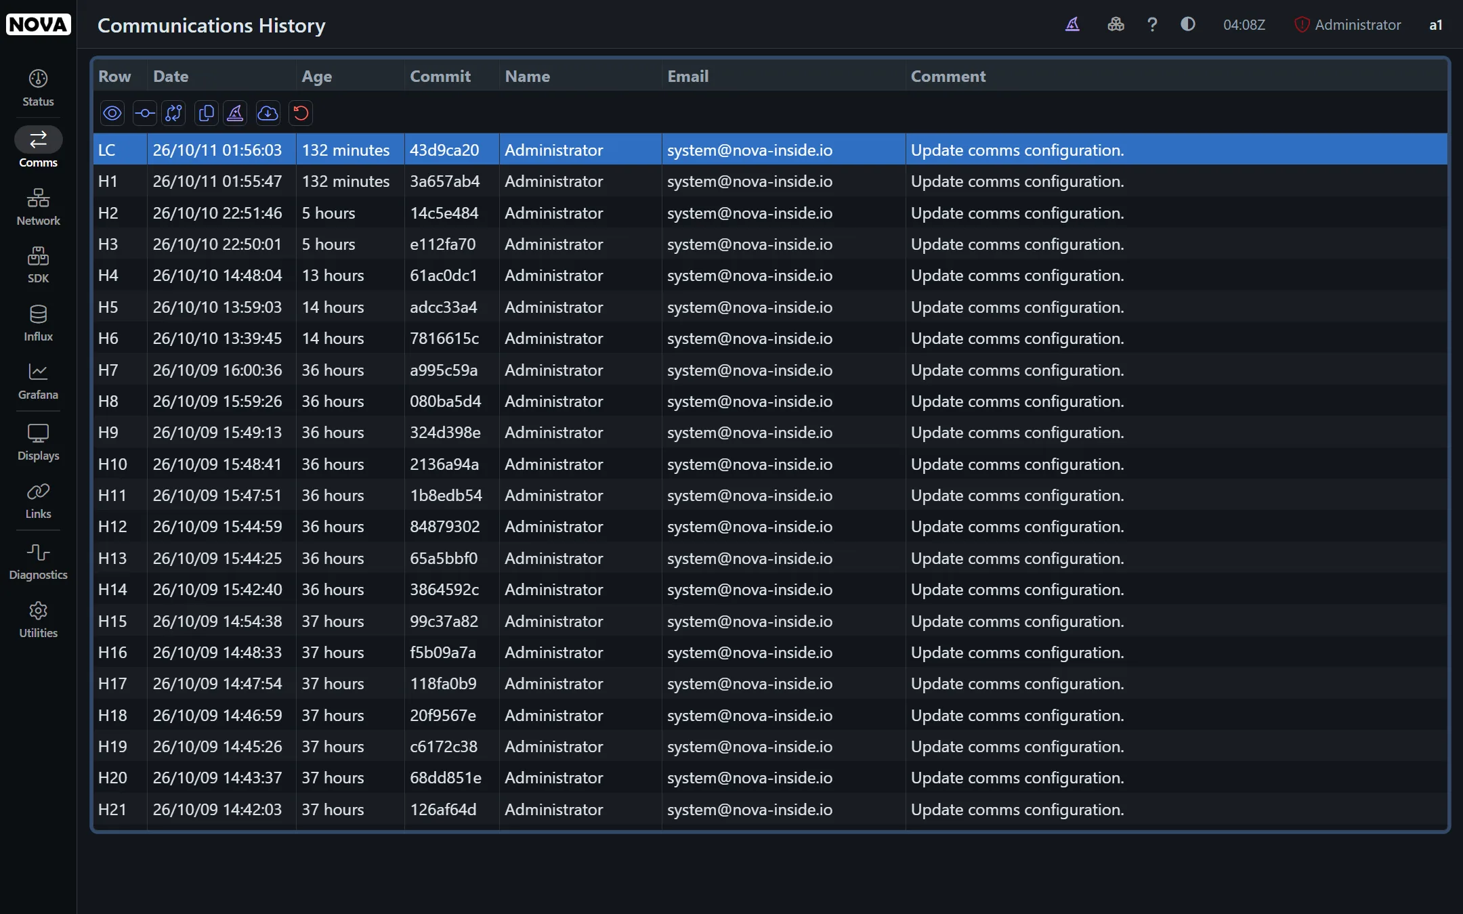Click the commit node icon in the toolbar
The height and width of the screenshot is (914, 1463).
pos(144,113)
